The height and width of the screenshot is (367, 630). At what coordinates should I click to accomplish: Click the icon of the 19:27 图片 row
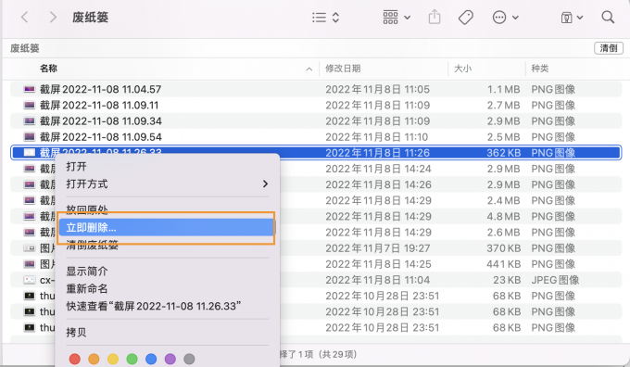pos(30,248)
